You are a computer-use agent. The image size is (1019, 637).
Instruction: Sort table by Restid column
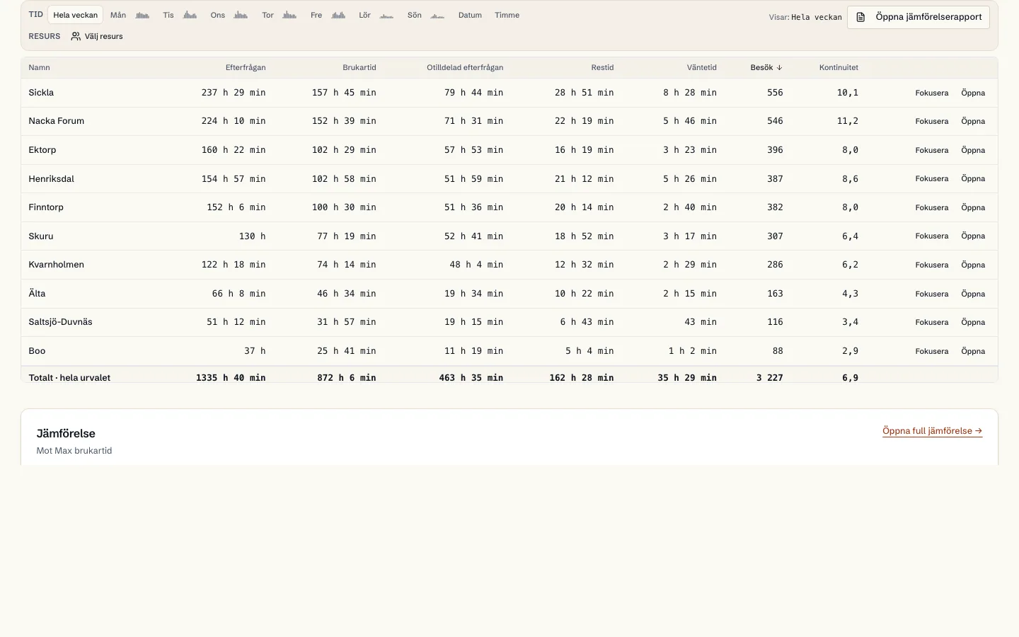pyautogui.click(x=602, y=68)
